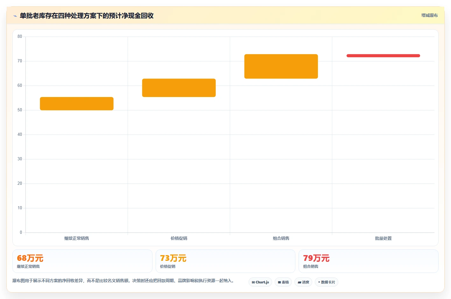Screen dimensions: 451x299
Task: Click the 表格 tag chip
Action: click(x=283, y=282)
